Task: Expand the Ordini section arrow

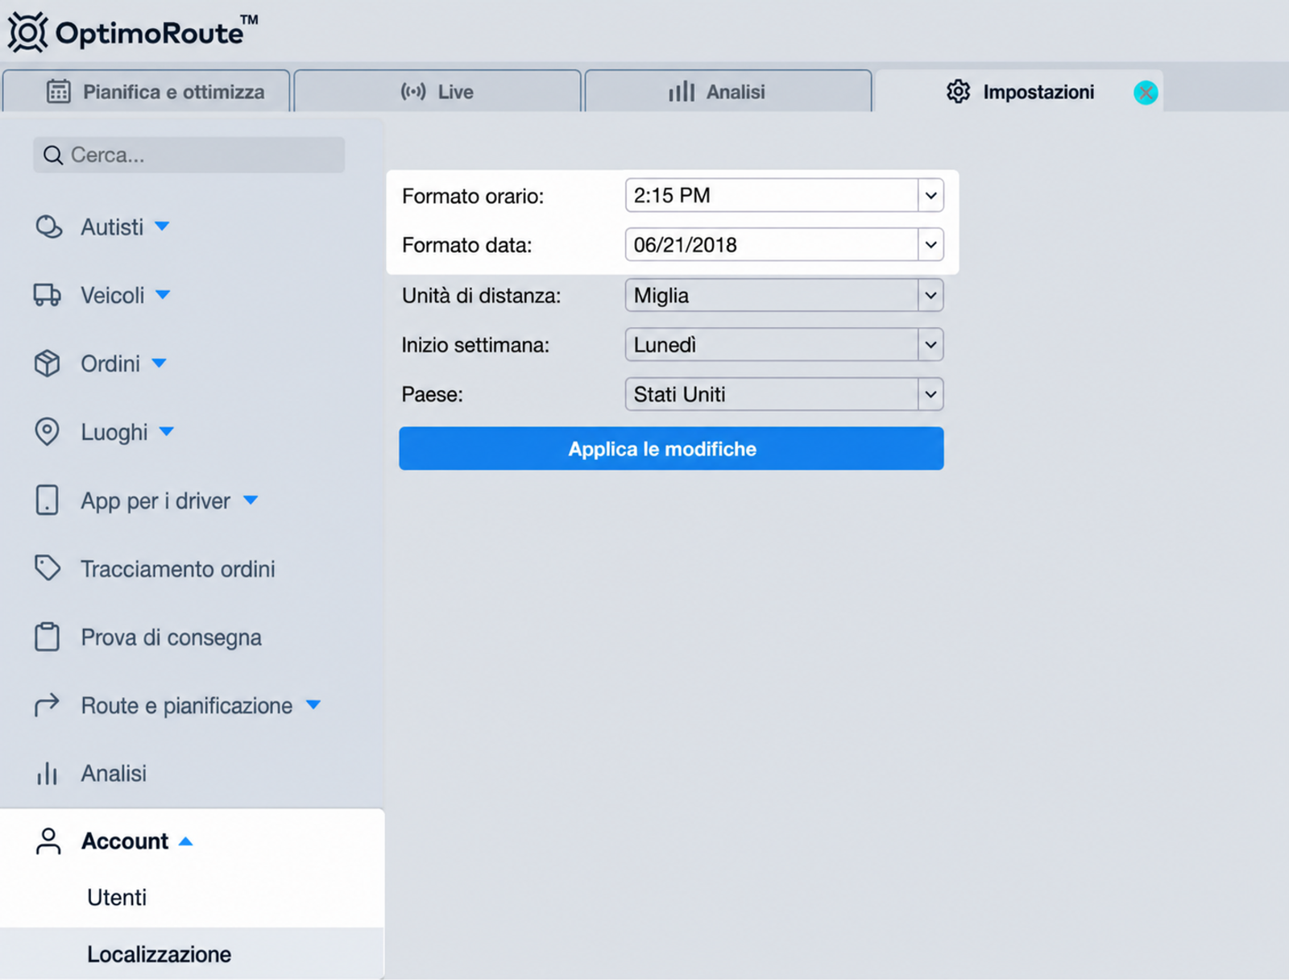Action: 159,363
